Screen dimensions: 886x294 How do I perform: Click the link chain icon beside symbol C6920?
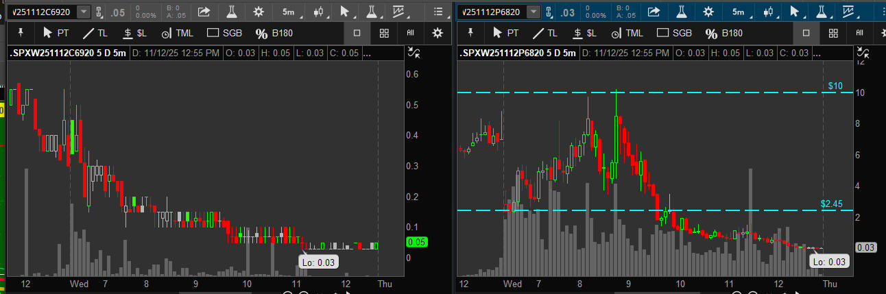tap(100, 12)
